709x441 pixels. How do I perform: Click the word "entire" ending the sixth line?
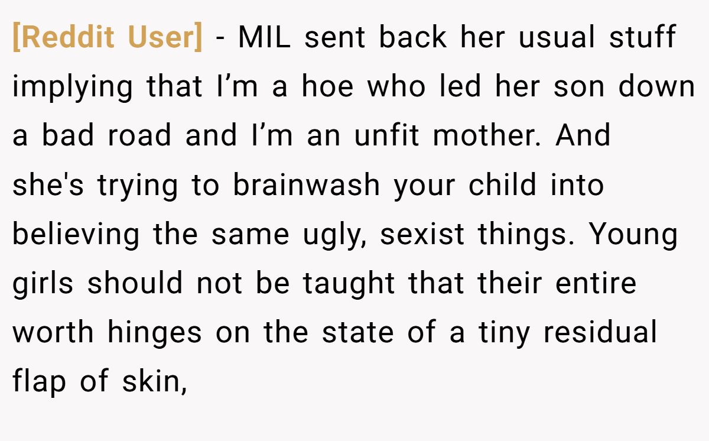click(x=596, y=283)
